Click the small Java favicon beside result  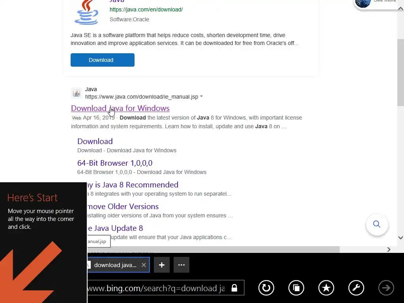pos(76,93)
